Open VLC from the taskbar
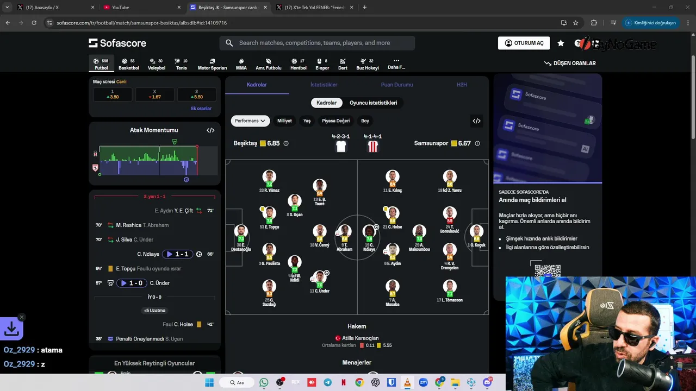This screenshot has height=391, width=696. coord(407,382)
